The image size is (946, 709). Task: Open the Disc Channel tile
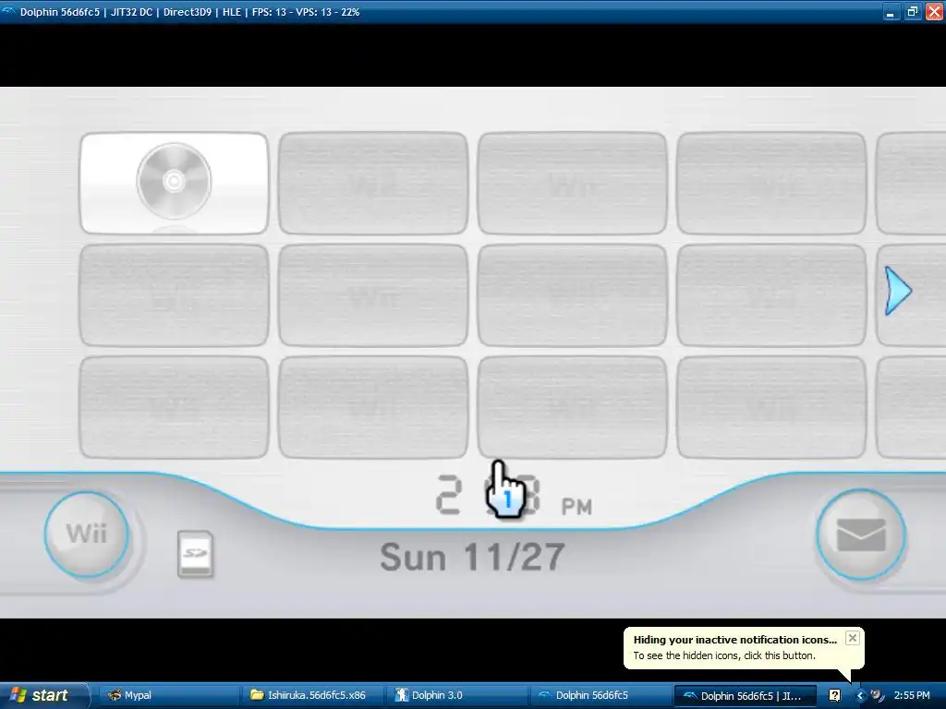(175, 183)
